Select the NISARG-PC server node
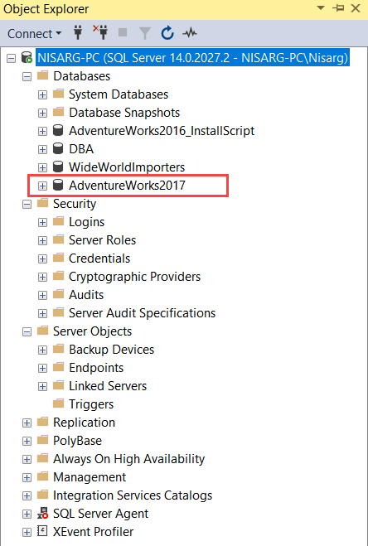This screenshot has height=546, width=368. [193, 57]
